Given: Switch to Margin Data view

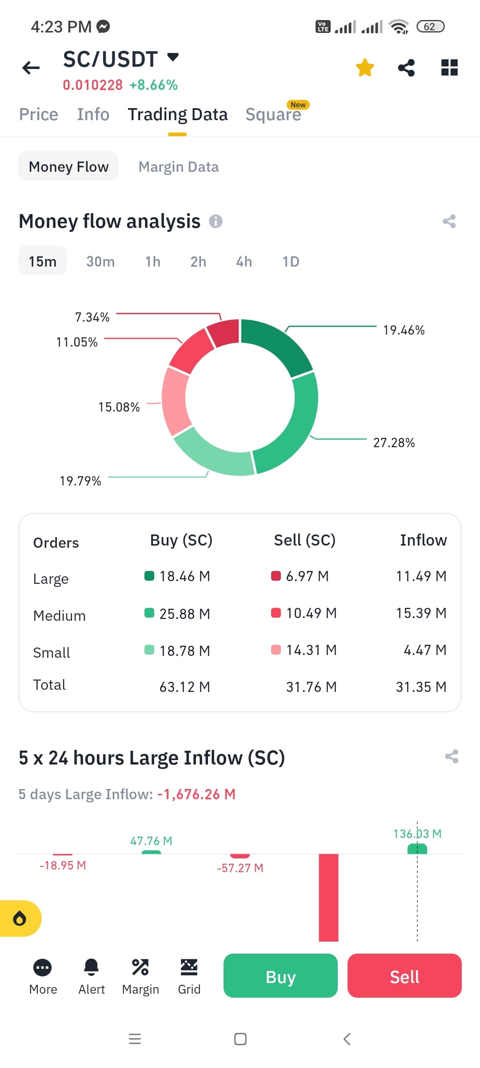Looking at the screenshot, I should point(178,166).
